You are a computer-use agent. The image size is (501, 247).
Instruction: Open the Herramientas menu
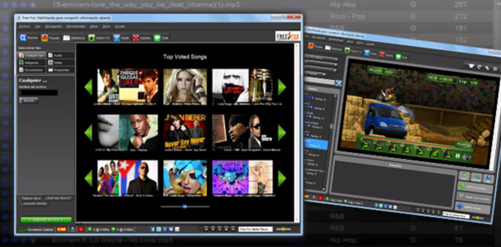(x=76, y=27)
